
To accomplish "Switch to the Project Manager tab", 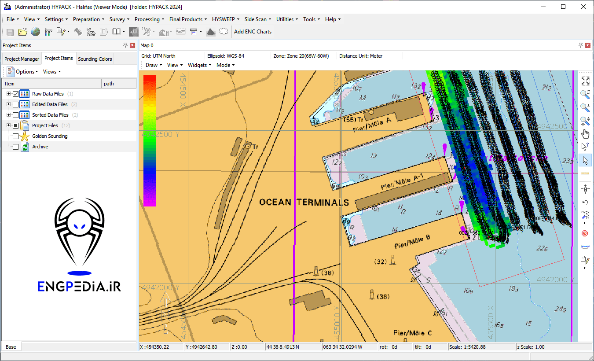I will [x=22, y=59].
